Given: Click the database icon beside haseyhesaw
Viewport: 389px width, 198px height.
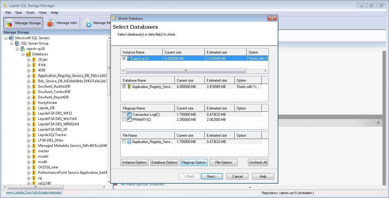Looking at the screenshot, I should point(34,103).
